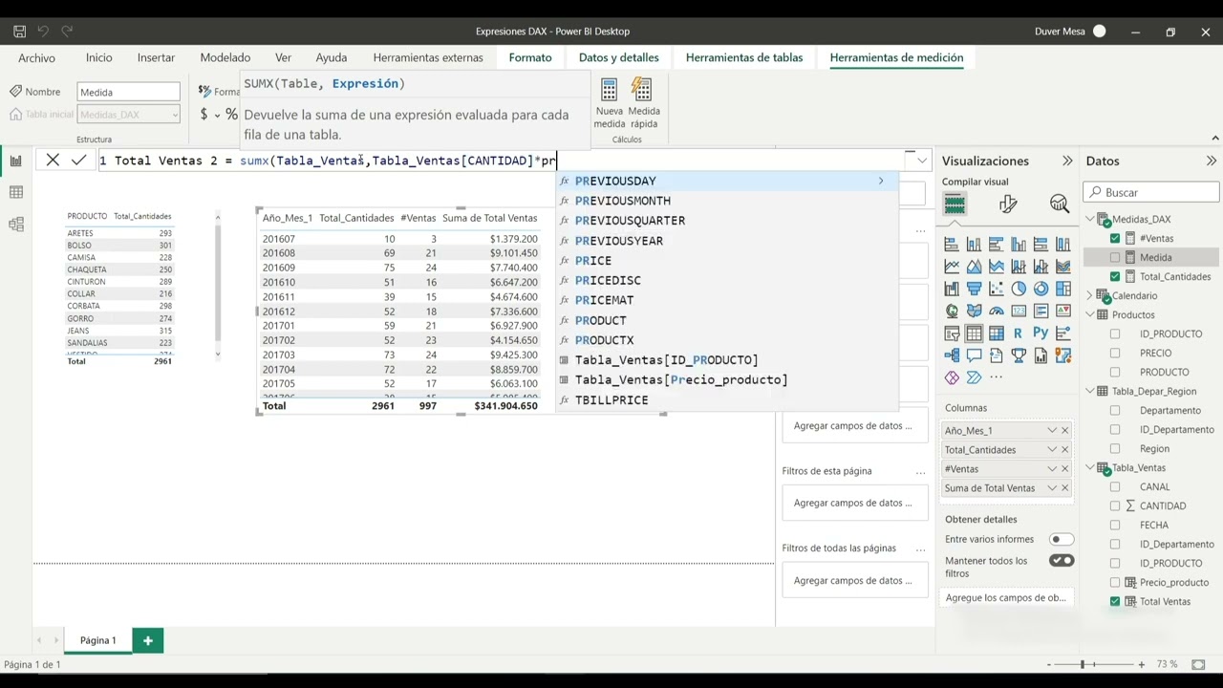
Task: Check the FECHA field checkbox
Action: click(1115, 525)
